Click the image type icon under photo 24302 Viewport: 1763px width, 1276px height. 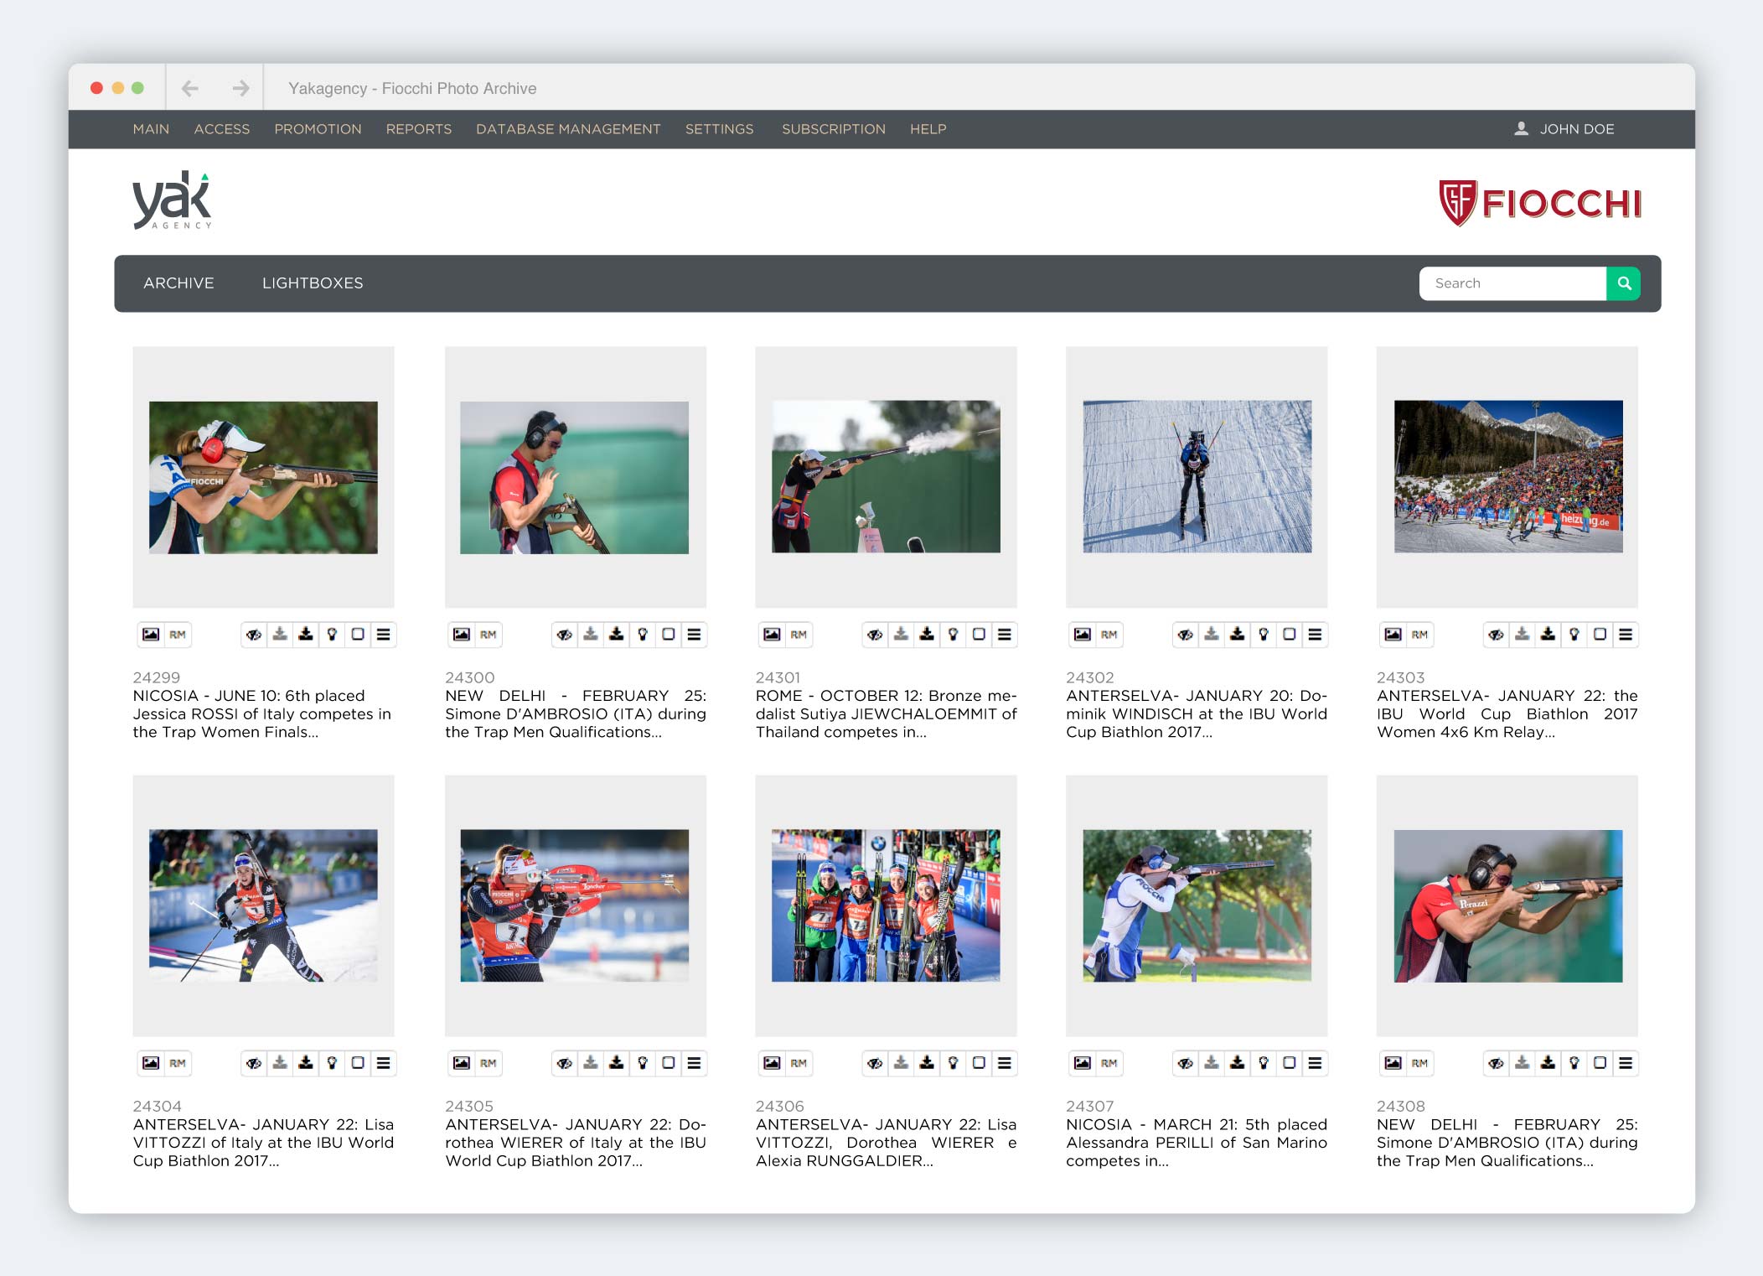(1083, 635)
